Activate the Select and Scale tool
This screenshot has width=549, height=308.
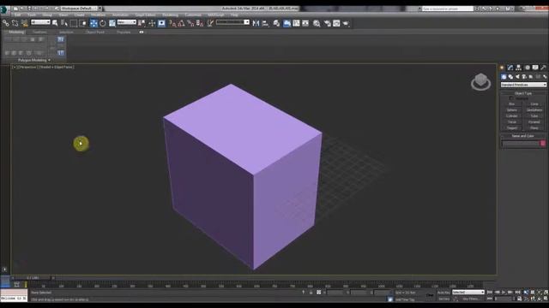tap(112, 23)
